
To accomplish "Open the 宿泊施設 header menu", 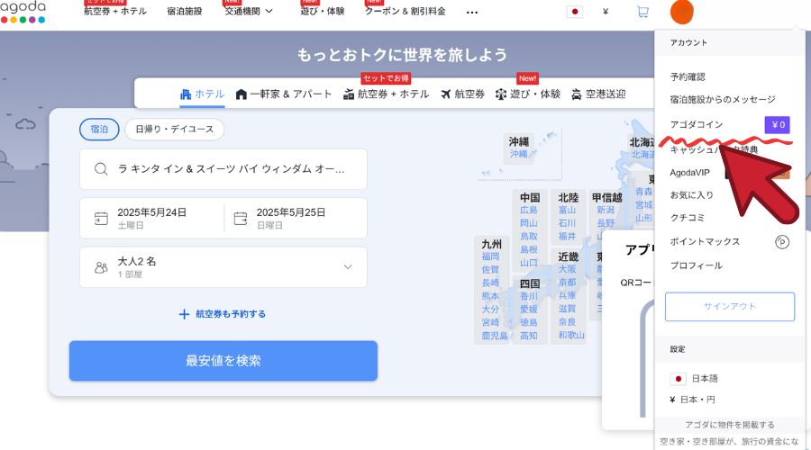I will pyautogui.click(x=185, y=11).
